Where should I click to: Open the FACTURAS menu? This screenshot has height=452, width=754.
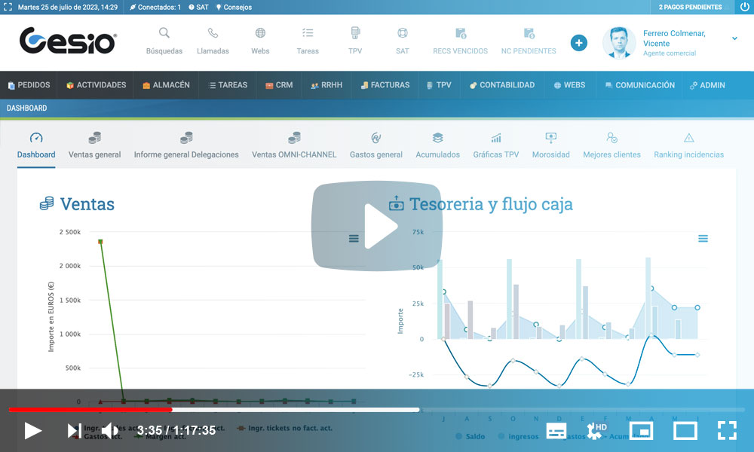[385, 85]
